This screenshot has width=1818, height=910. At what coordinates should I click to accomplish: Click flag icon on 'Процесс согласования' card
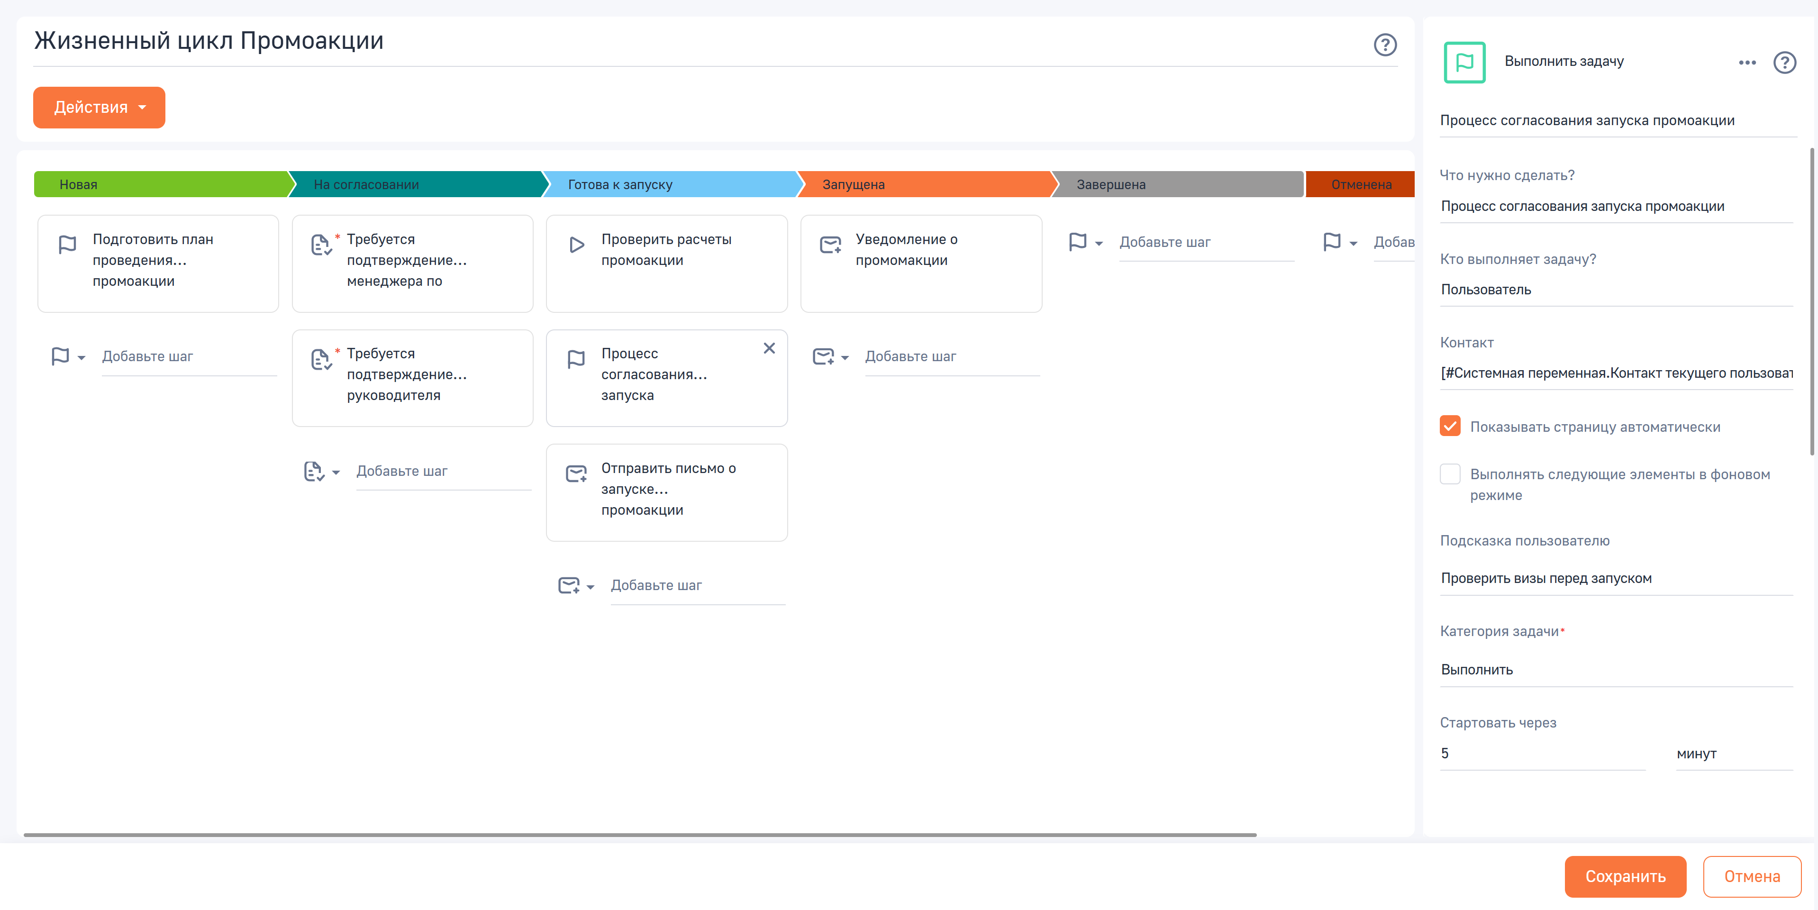coord(576,359)
